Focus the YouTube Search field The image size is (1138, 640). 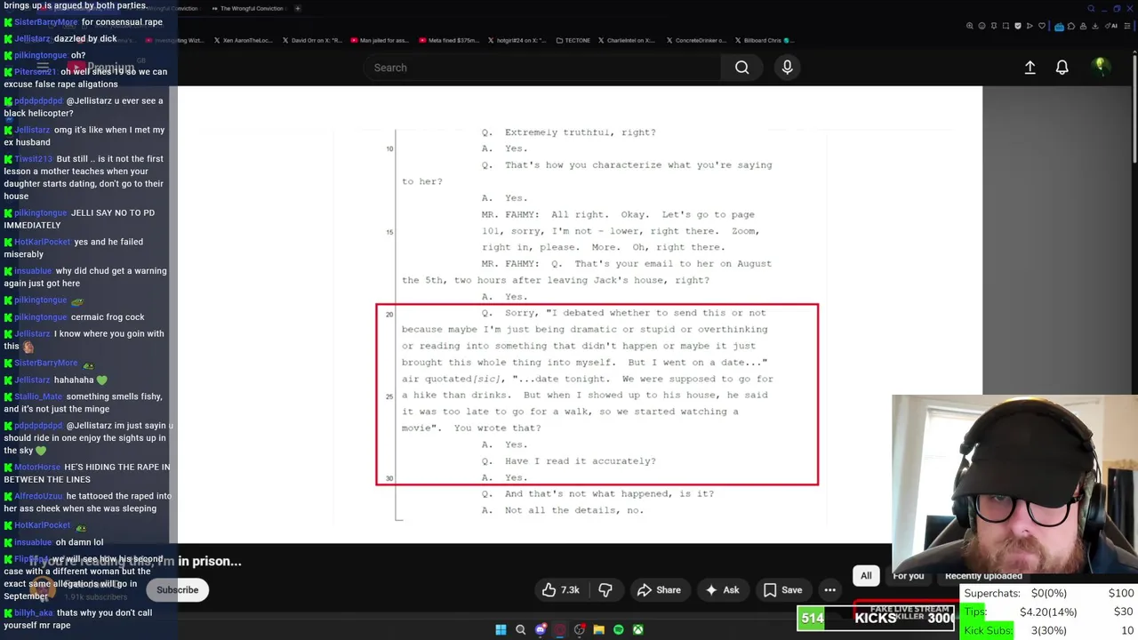pyautogui.click(x=542, y=68)
